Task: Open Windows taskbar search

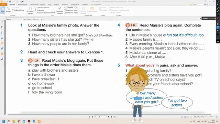Action: click(9, 121)
